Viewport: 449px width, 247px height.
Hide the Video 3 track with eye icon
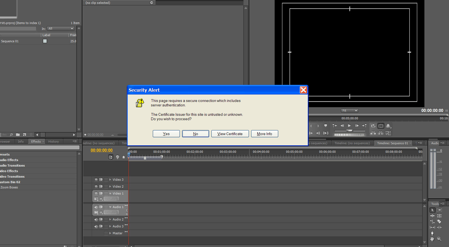pos(96,180)
